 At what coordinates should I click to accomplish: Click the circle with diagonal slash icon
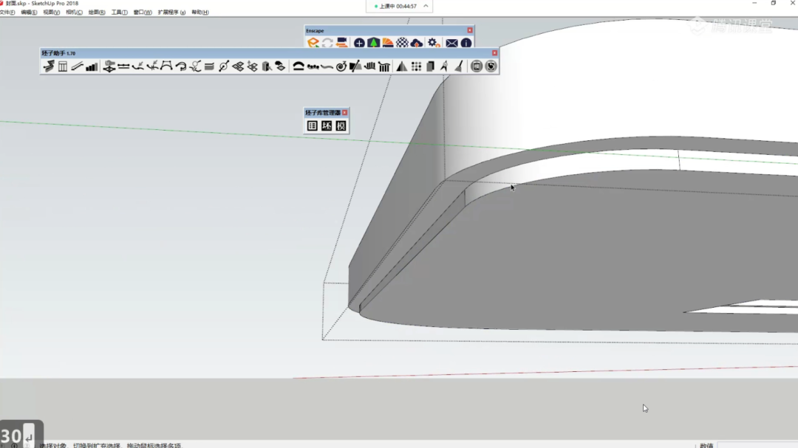pos(223,66)
